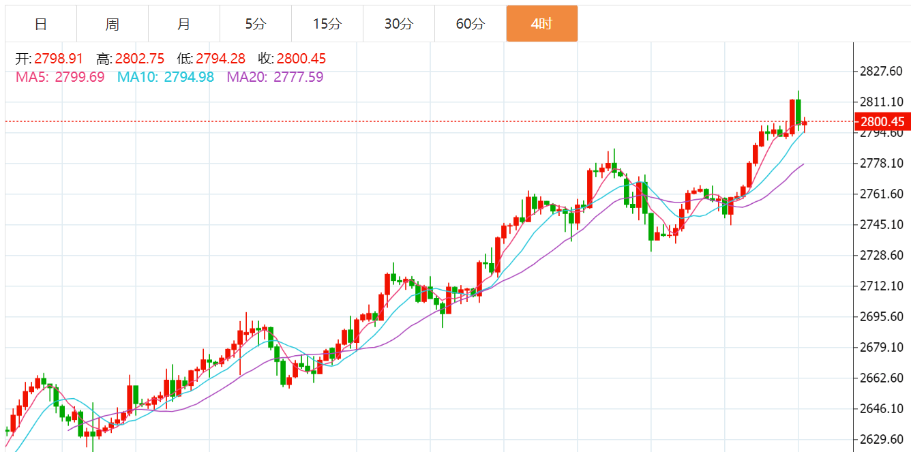Show the 30分 interval chart
This screenshot has height=452, width=911.
(399, 25)
